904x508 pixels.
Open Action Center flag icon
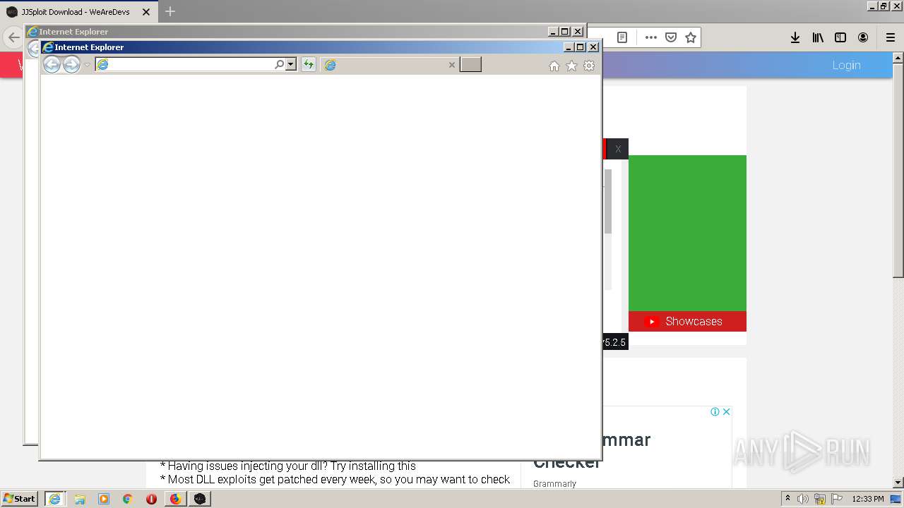pos(837,499)
